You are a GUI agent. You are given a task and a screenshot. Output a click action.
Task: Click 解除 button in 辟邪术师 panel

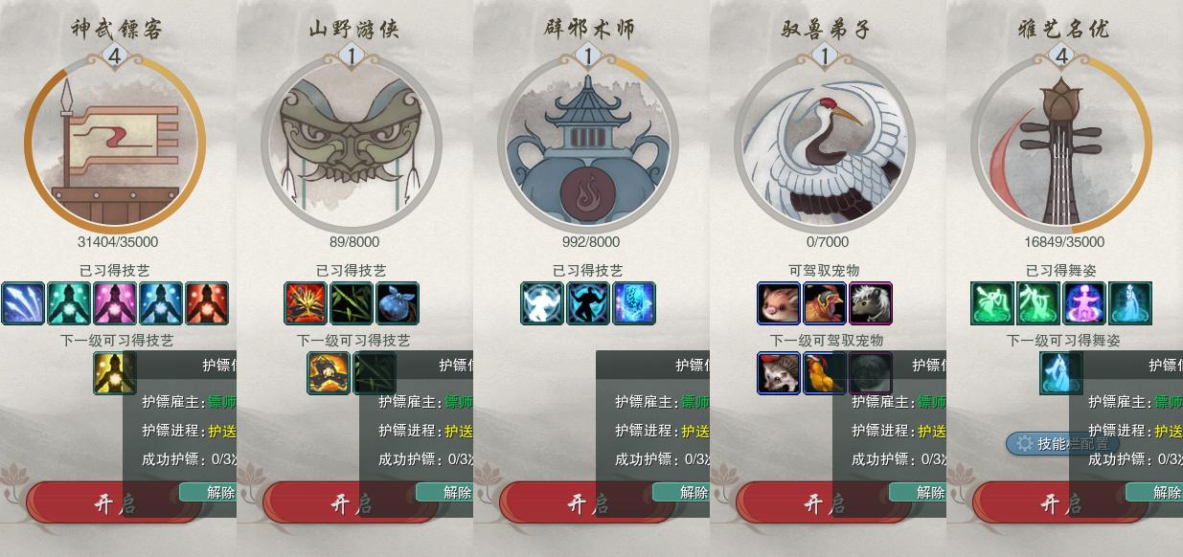693,492
